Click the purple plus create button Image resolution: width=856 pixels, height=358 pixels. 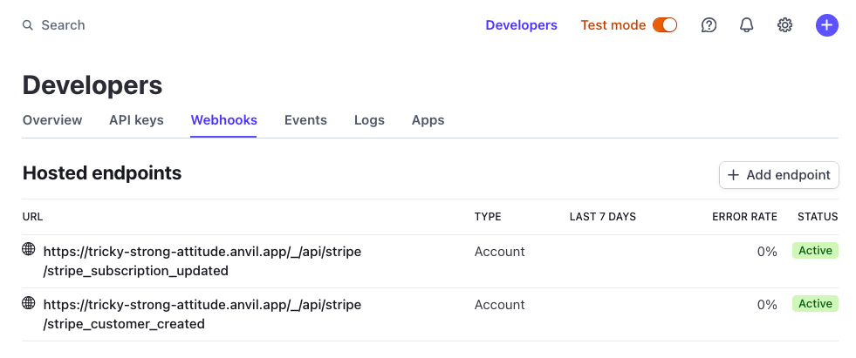pos(826,25)
